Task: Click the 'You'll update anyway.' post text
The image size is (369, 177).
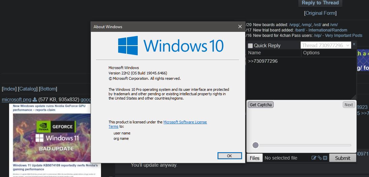Action: click(154, 165)
